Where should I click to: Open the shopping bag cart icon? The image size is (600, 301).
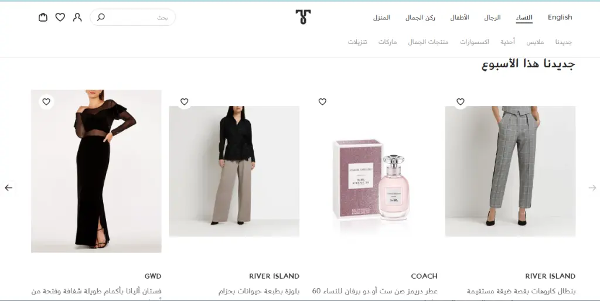[x=43, y=17]
